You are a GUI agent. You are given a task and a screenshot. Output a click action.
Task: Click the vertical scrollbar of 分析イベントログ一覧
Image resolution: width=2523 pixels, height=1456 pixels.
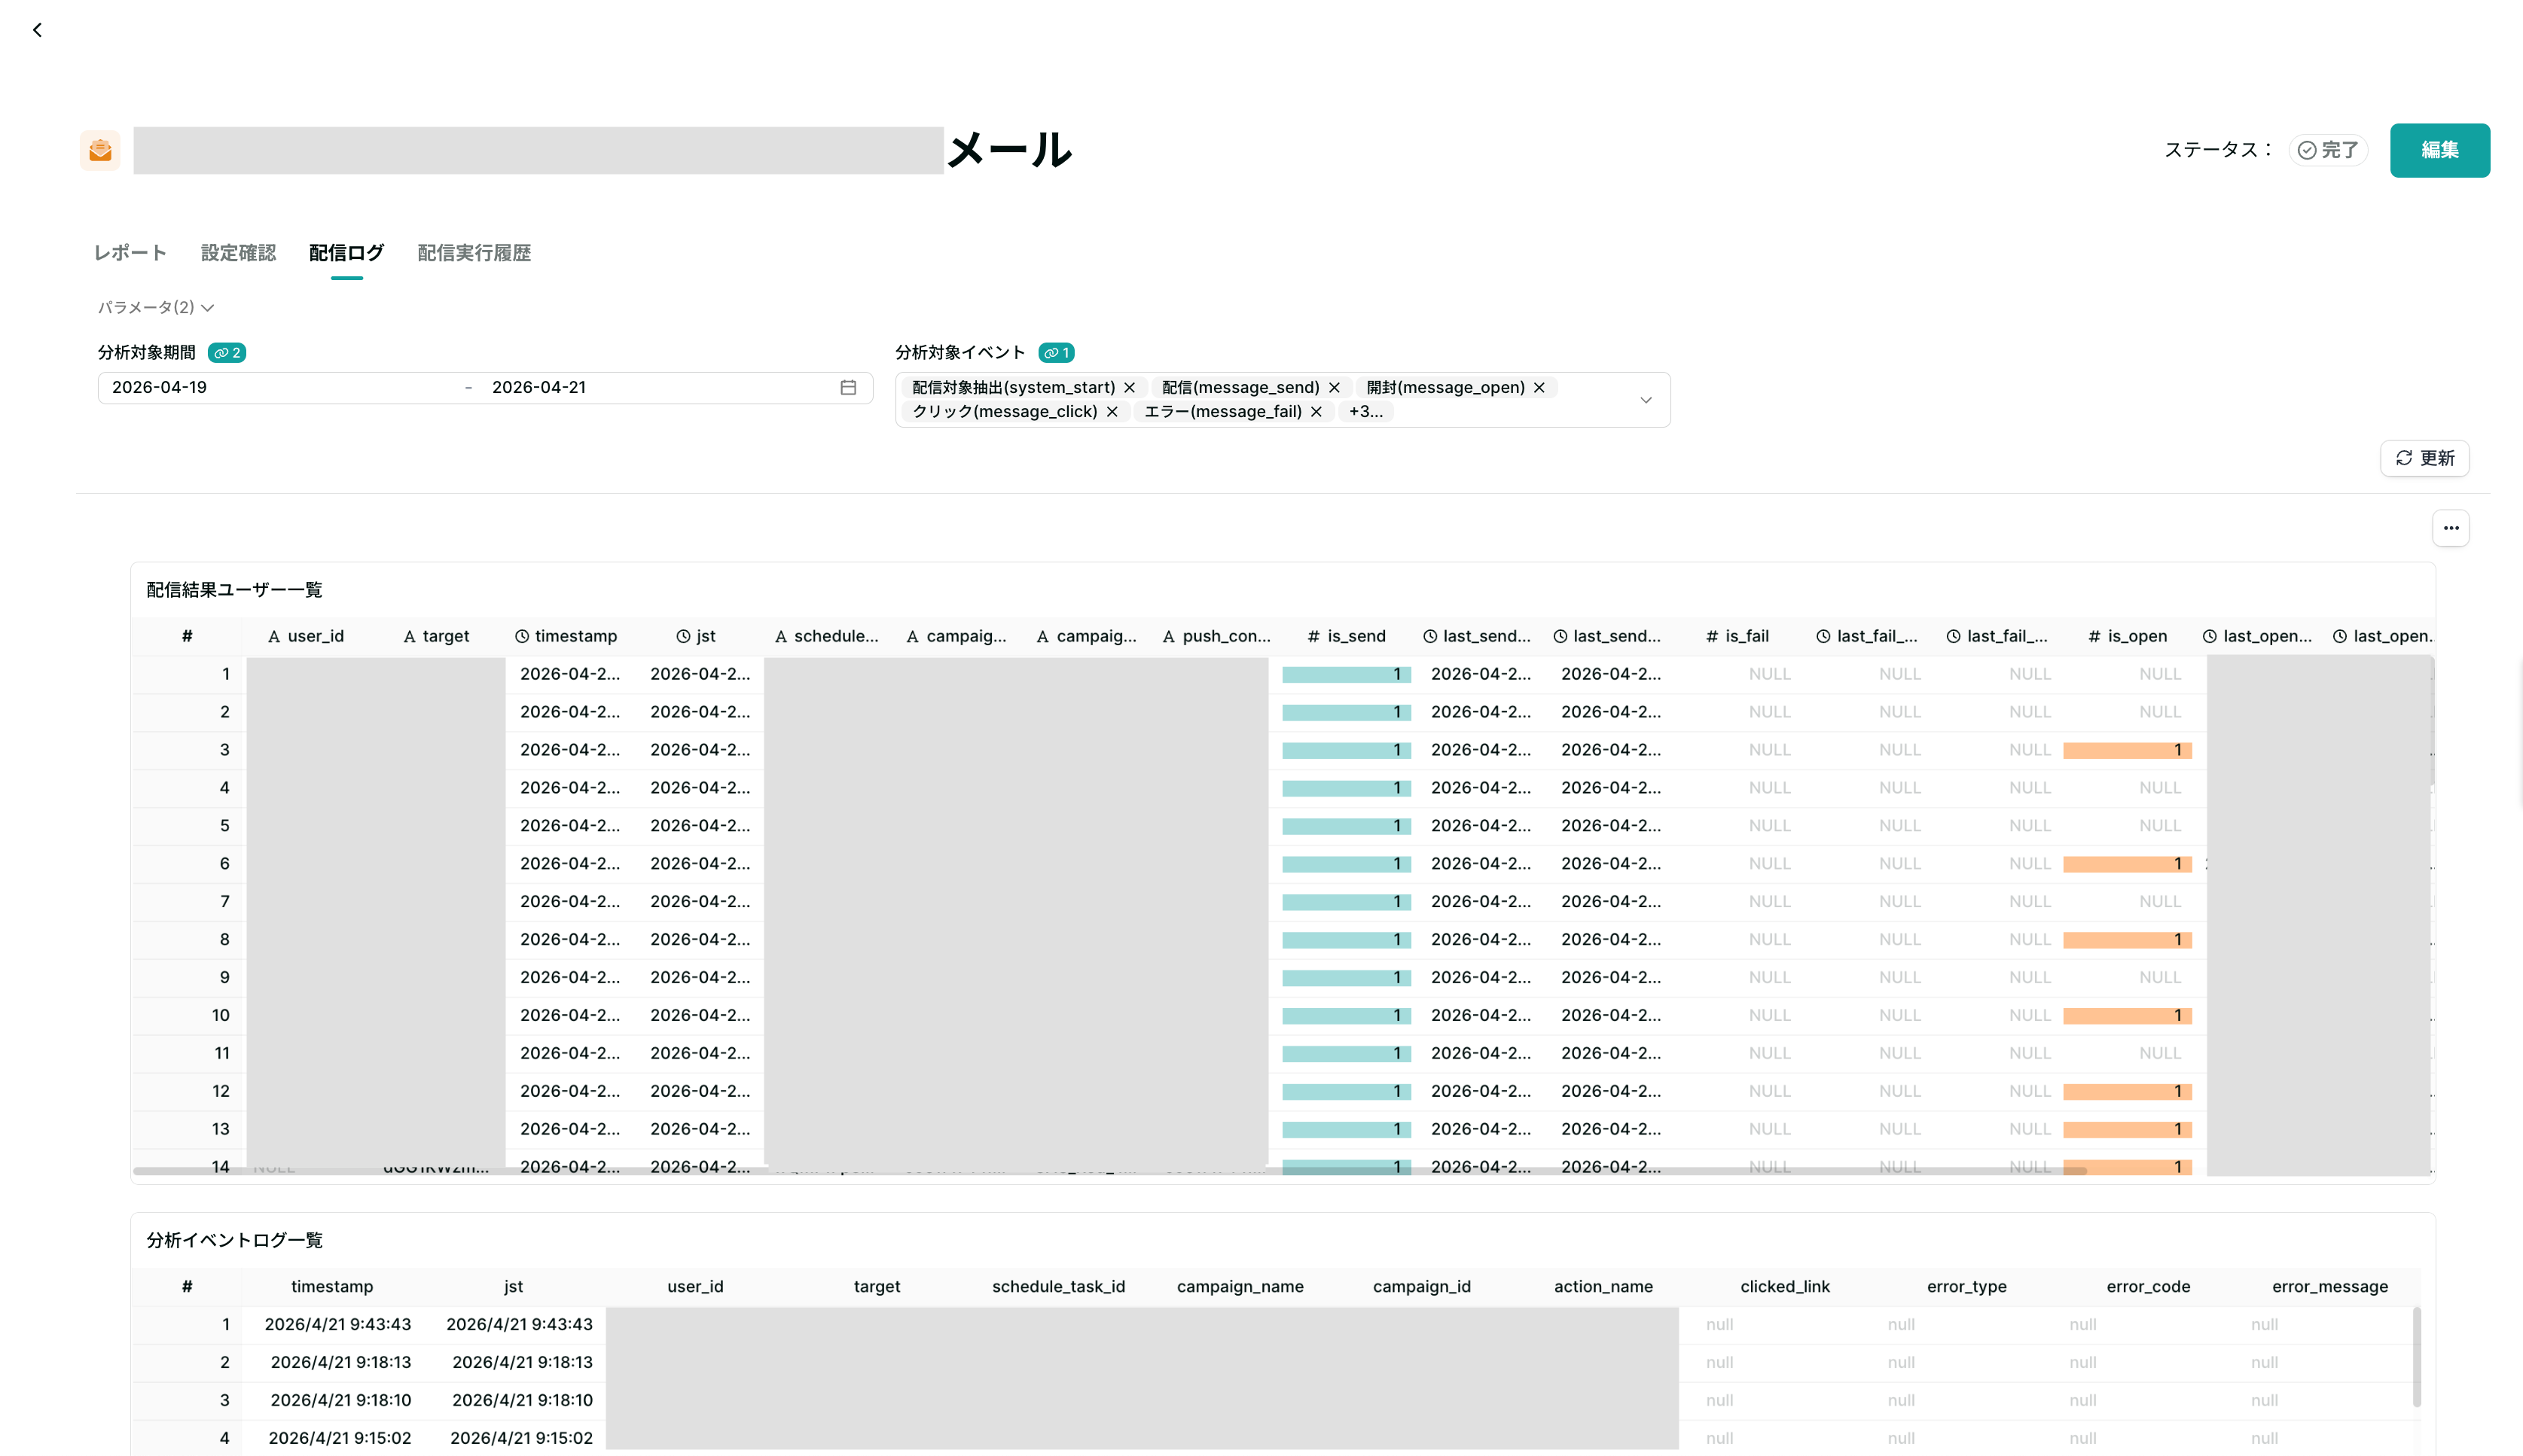pyautogui.click(x=2416, y=1357)
